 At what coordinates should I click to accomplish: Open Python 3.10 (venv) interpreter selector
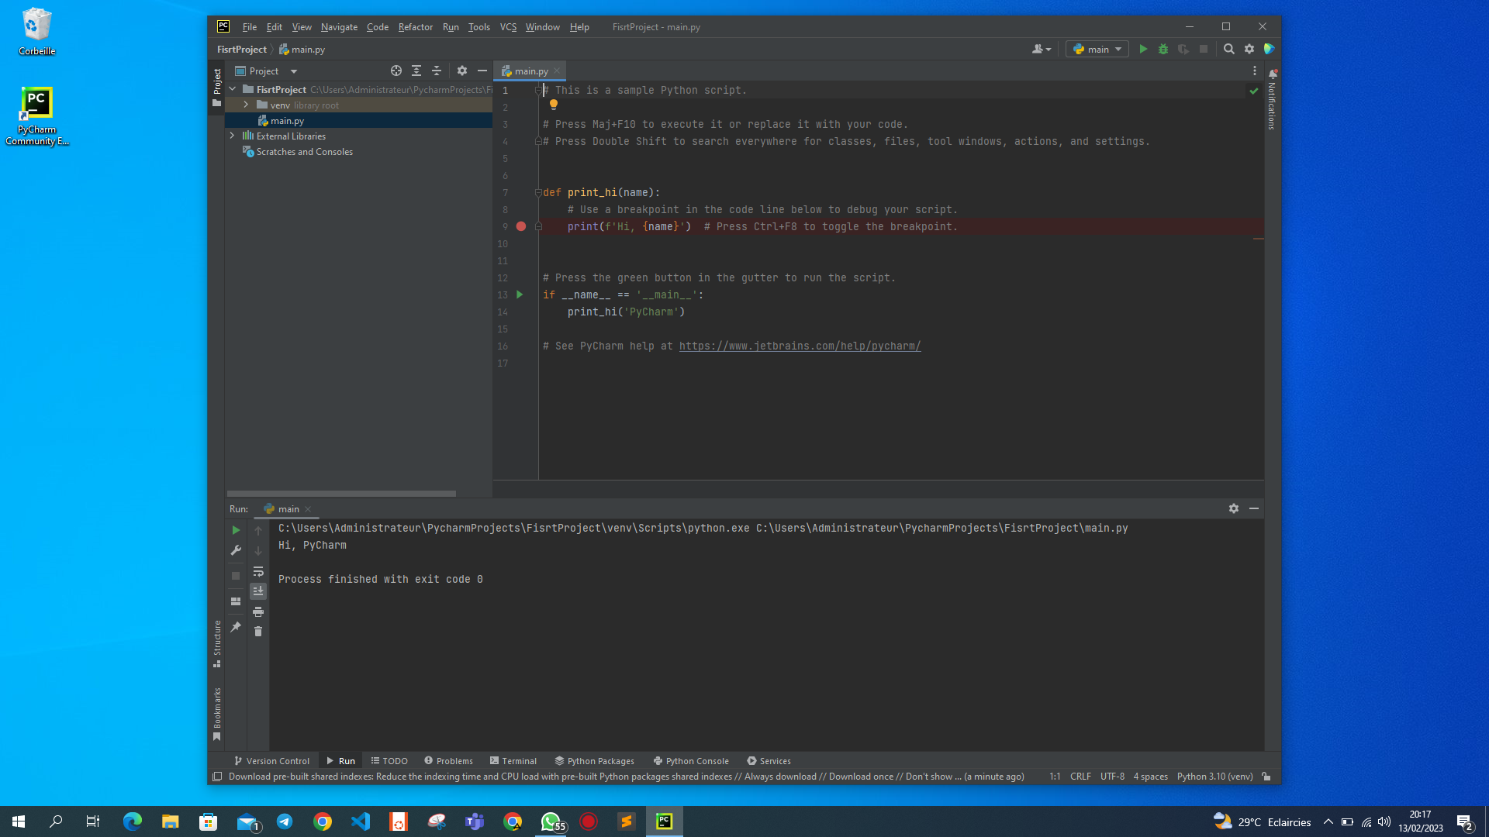(x=1214, y=777)
